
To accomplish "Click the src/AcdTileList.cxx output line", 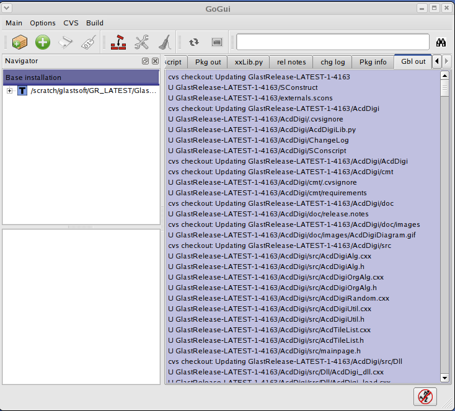I will (x=269, y=330).
